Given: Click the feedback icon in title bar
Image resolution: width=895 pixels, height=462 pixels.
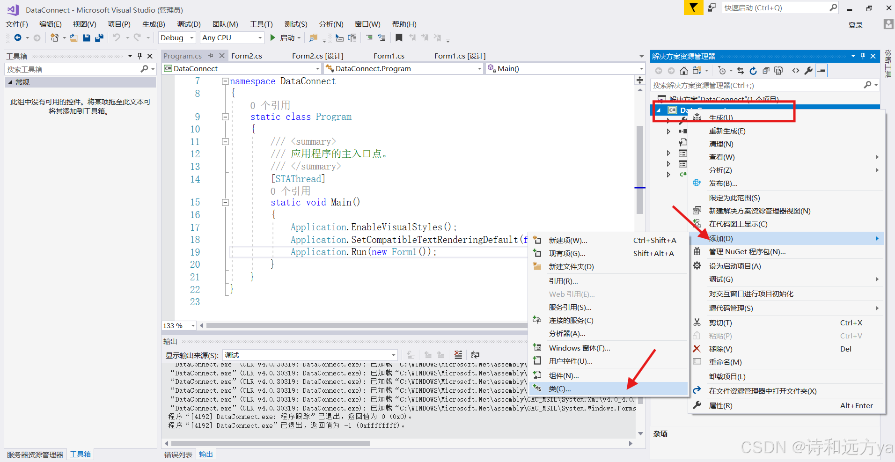Looking at the screenshot, I should coord(712,8).
